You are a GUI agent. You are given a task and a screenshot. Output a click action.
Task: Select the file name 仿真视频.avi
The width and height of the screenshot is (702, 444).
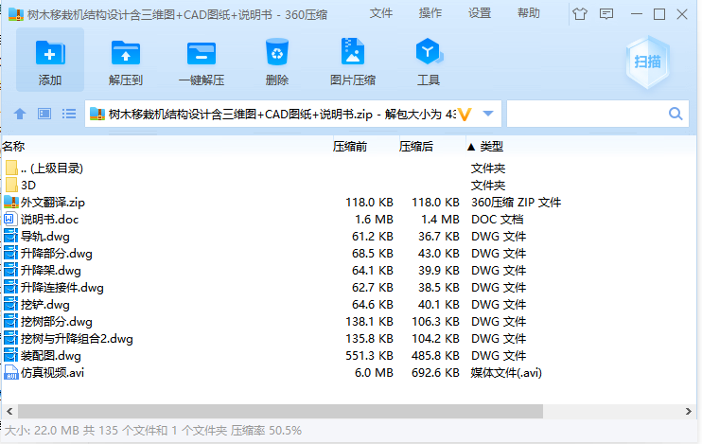pos(52,373)
